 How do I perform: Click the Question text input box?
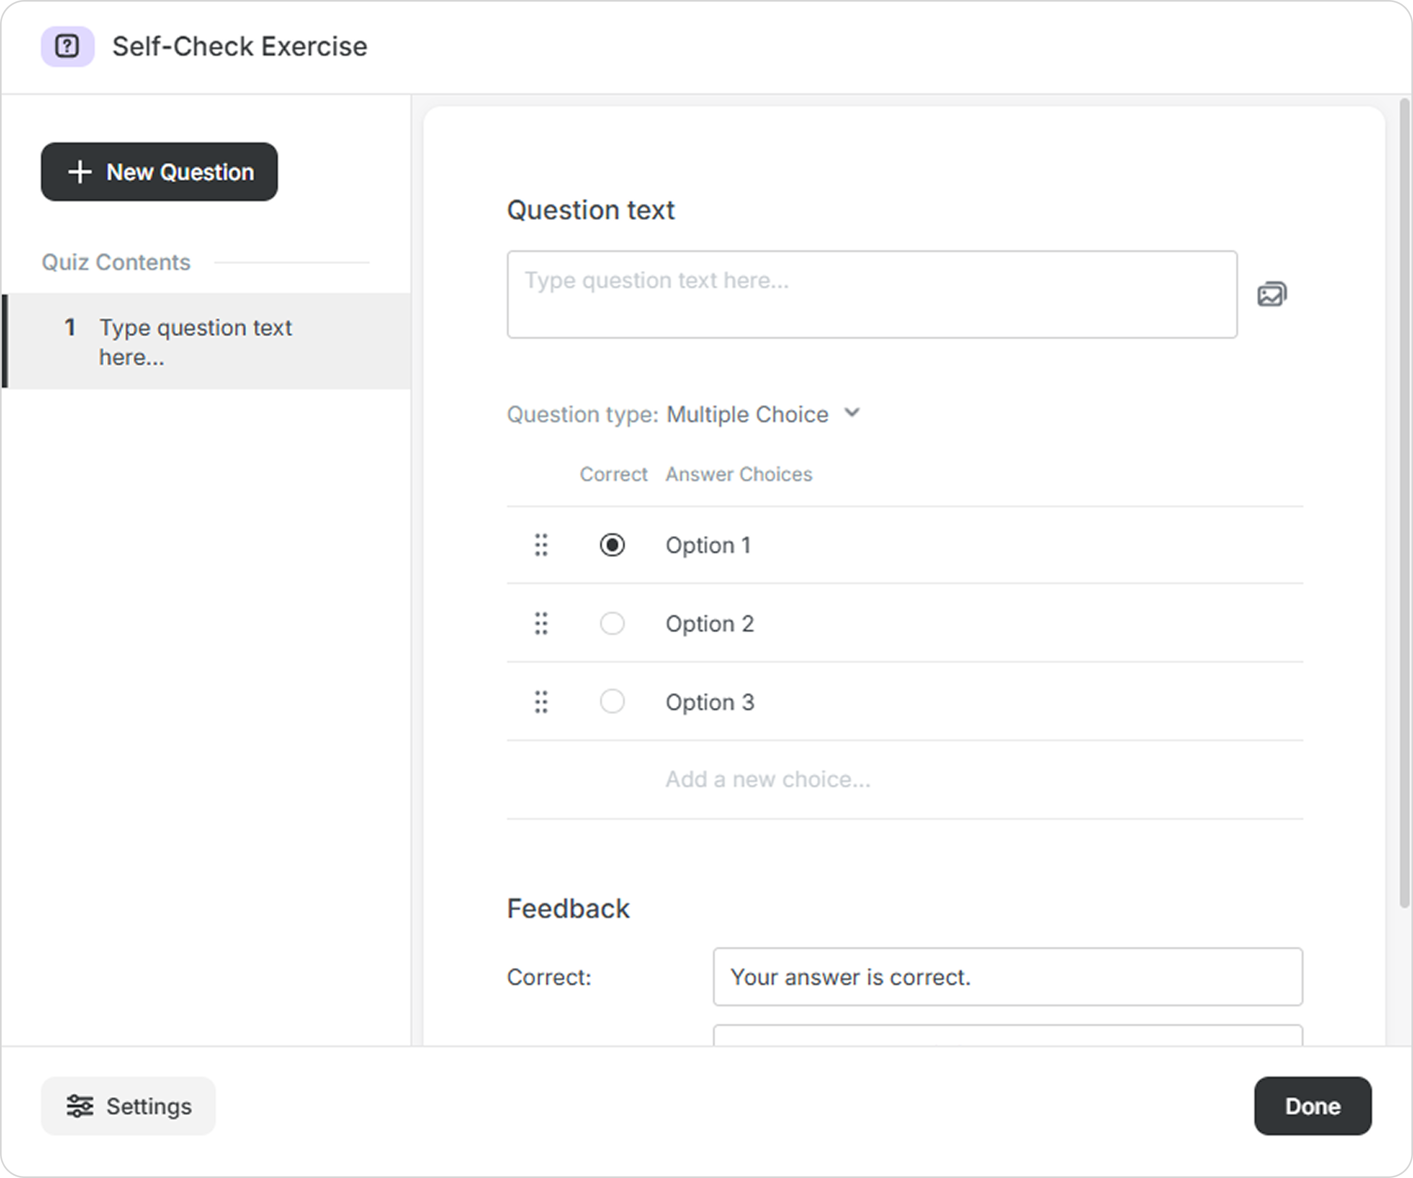click(871, 294)
